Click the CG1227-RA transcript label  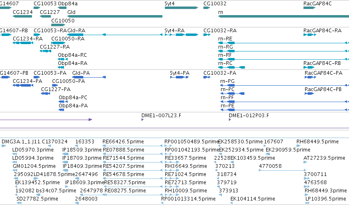55,47
